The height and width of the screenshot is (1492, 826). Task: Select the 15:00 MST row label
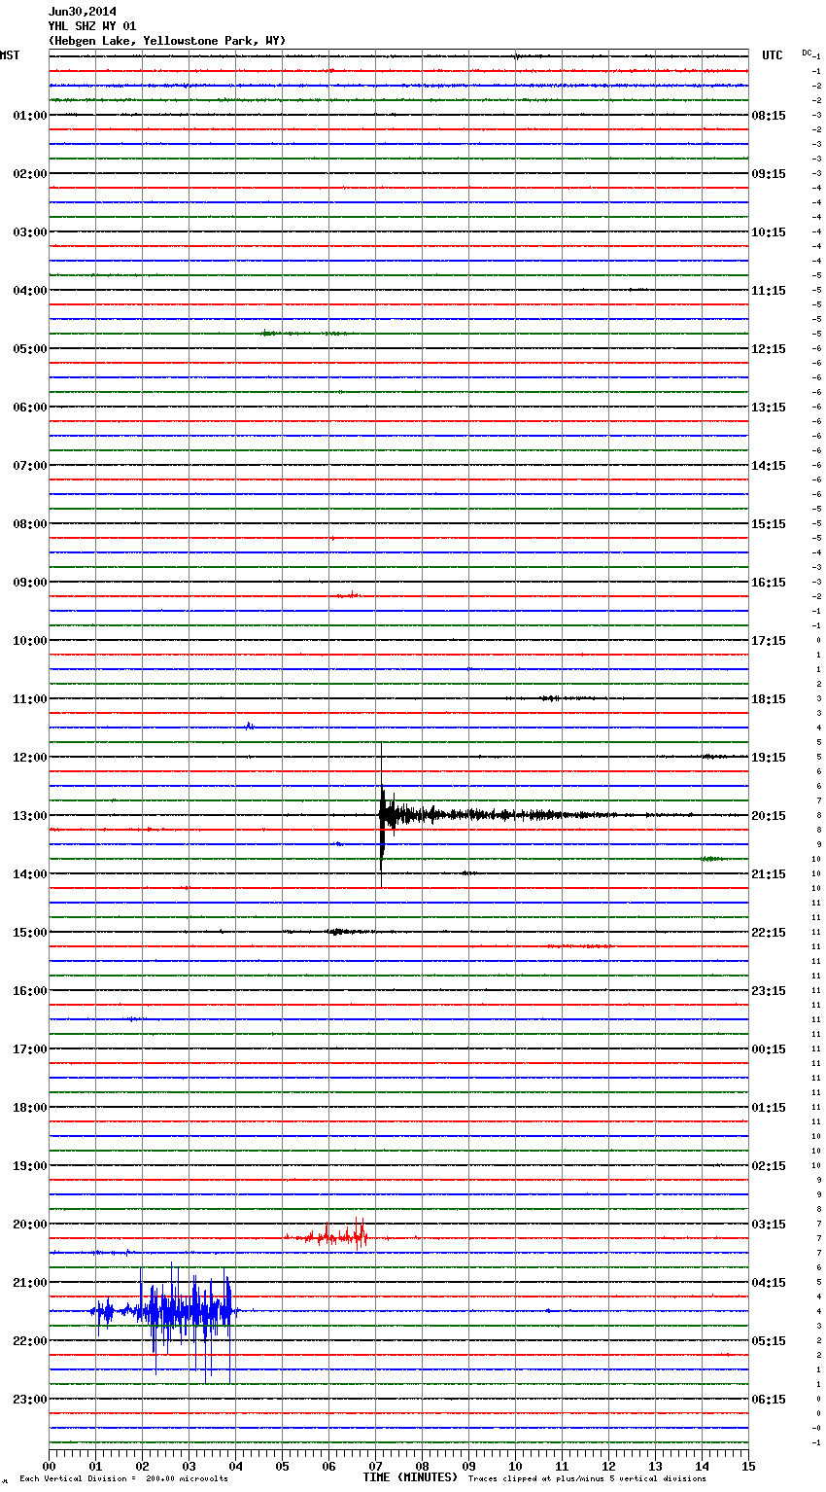[x=30, y=933]
